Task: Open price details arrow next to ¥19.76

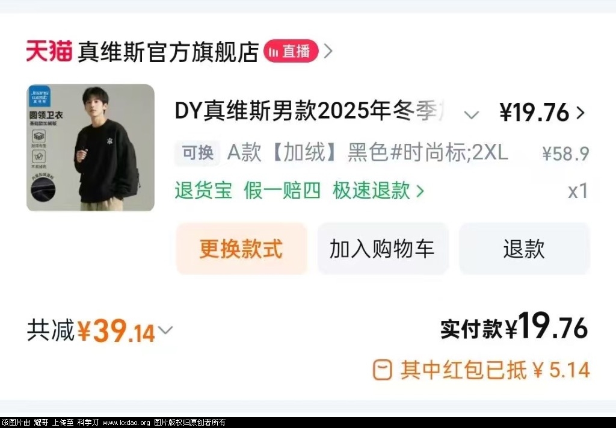Action: coord(581,113)
